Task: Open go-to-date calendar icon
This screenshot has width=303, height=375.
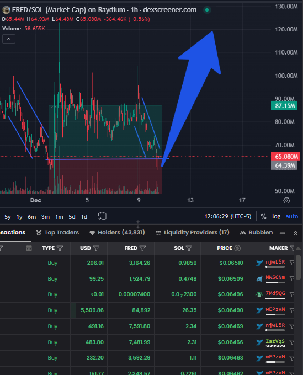Action: click(x=102, y=216)
